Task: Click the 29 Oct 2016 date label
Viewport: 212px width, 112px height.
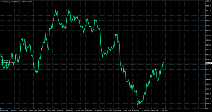Action: coord(117,110)
